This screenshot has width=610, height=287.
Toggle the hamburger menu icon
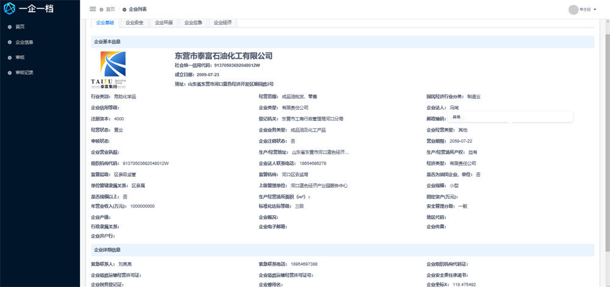[x=93, y=9]
